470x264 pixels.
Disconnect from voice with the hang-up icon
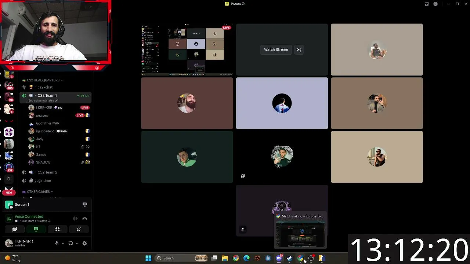[x=85, y=219]
